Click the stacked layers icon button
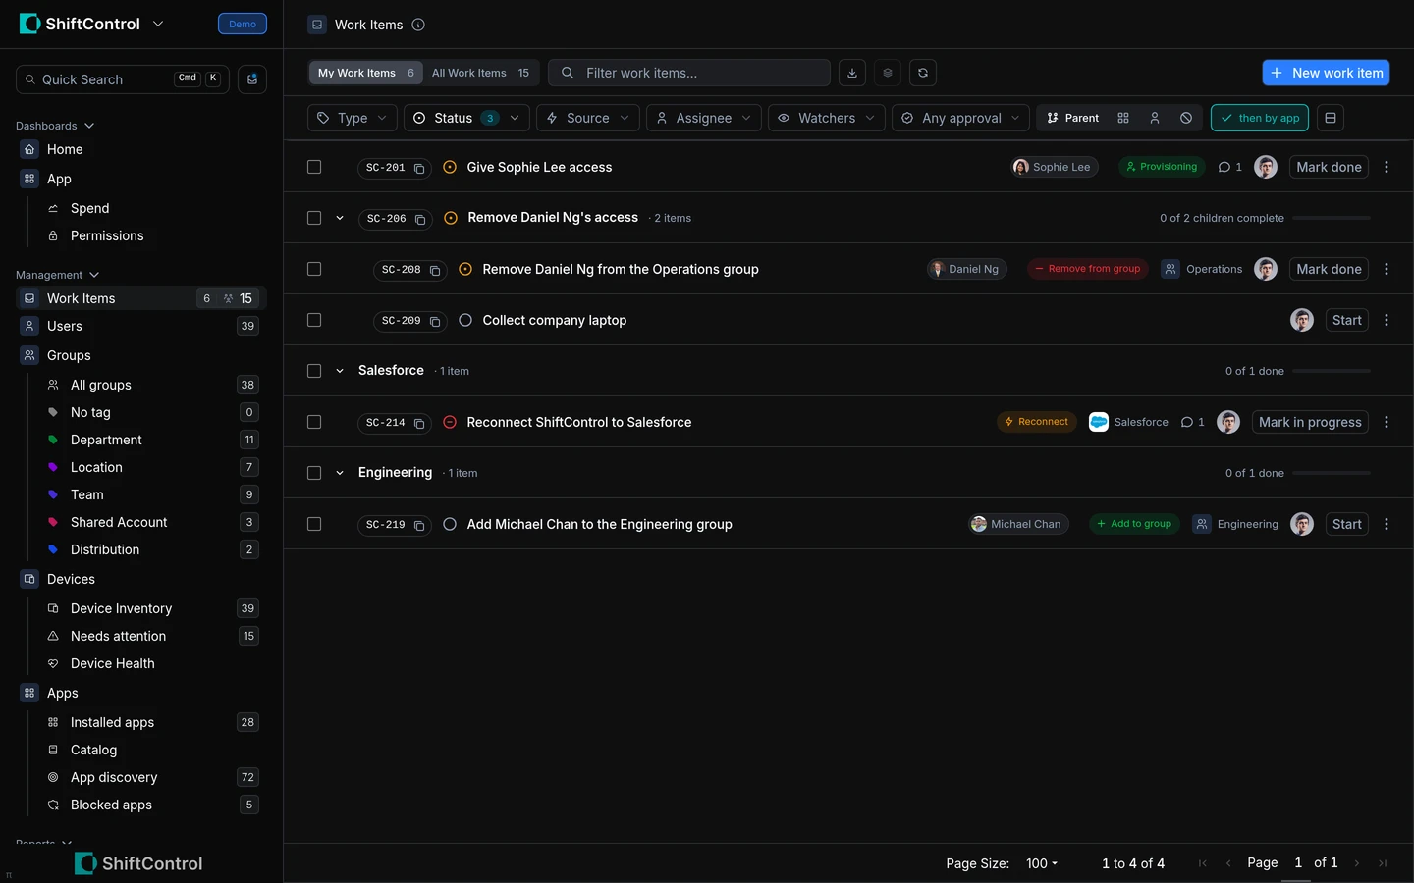1414x883 pixels. [x=888, y=73]
